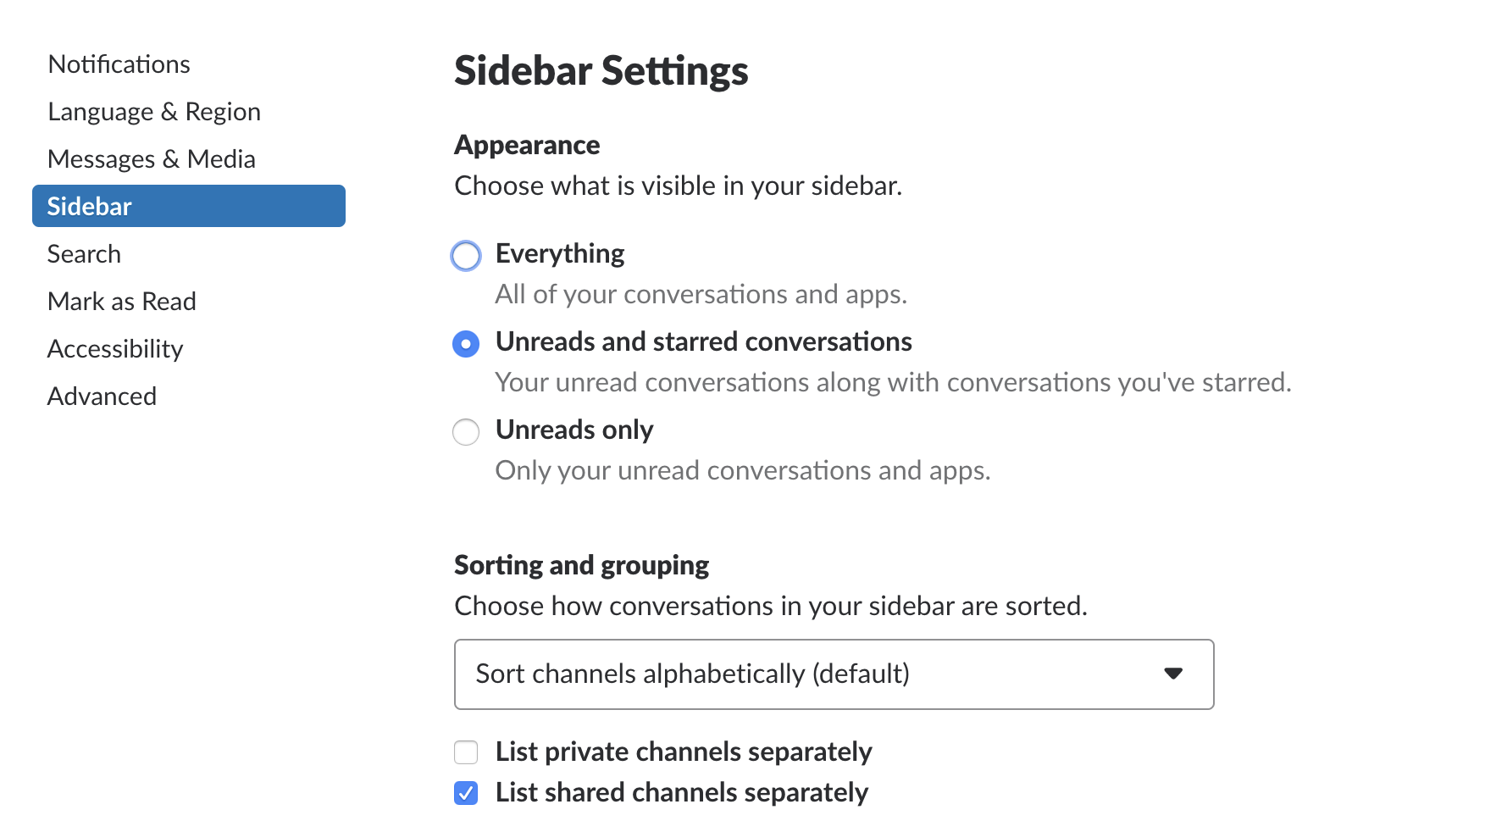Open Accessibility settings

coord(115,349)
